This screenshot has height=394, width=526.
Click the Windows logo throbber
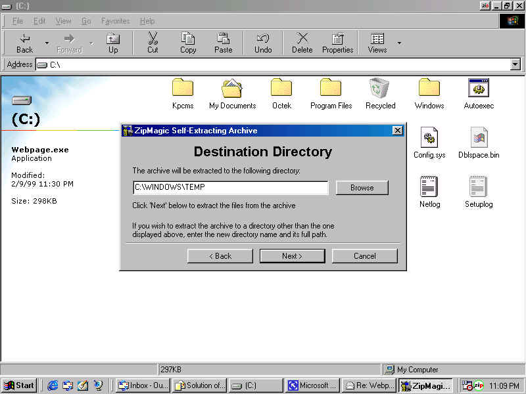tap(512, 21)
